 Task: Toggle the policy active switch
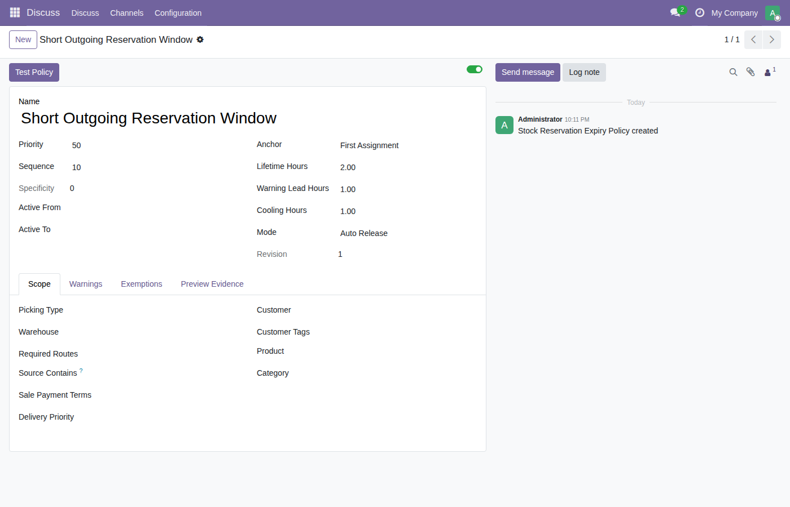475,69
